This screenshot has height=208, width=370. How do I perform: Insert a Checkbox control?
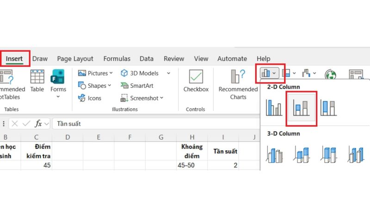click(196, 81)
